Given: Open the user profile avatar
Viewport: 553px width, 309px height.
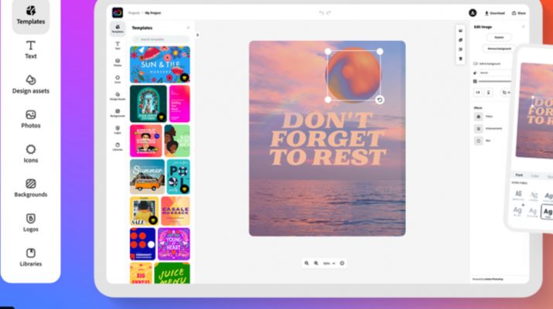Looking at the screenshot, I should click(473, 12).
